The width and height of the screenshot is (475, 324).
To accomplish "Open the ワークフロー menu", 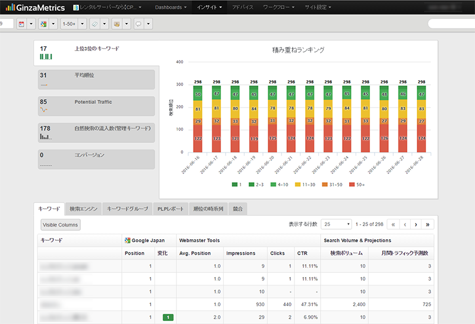I will [278, 7].
